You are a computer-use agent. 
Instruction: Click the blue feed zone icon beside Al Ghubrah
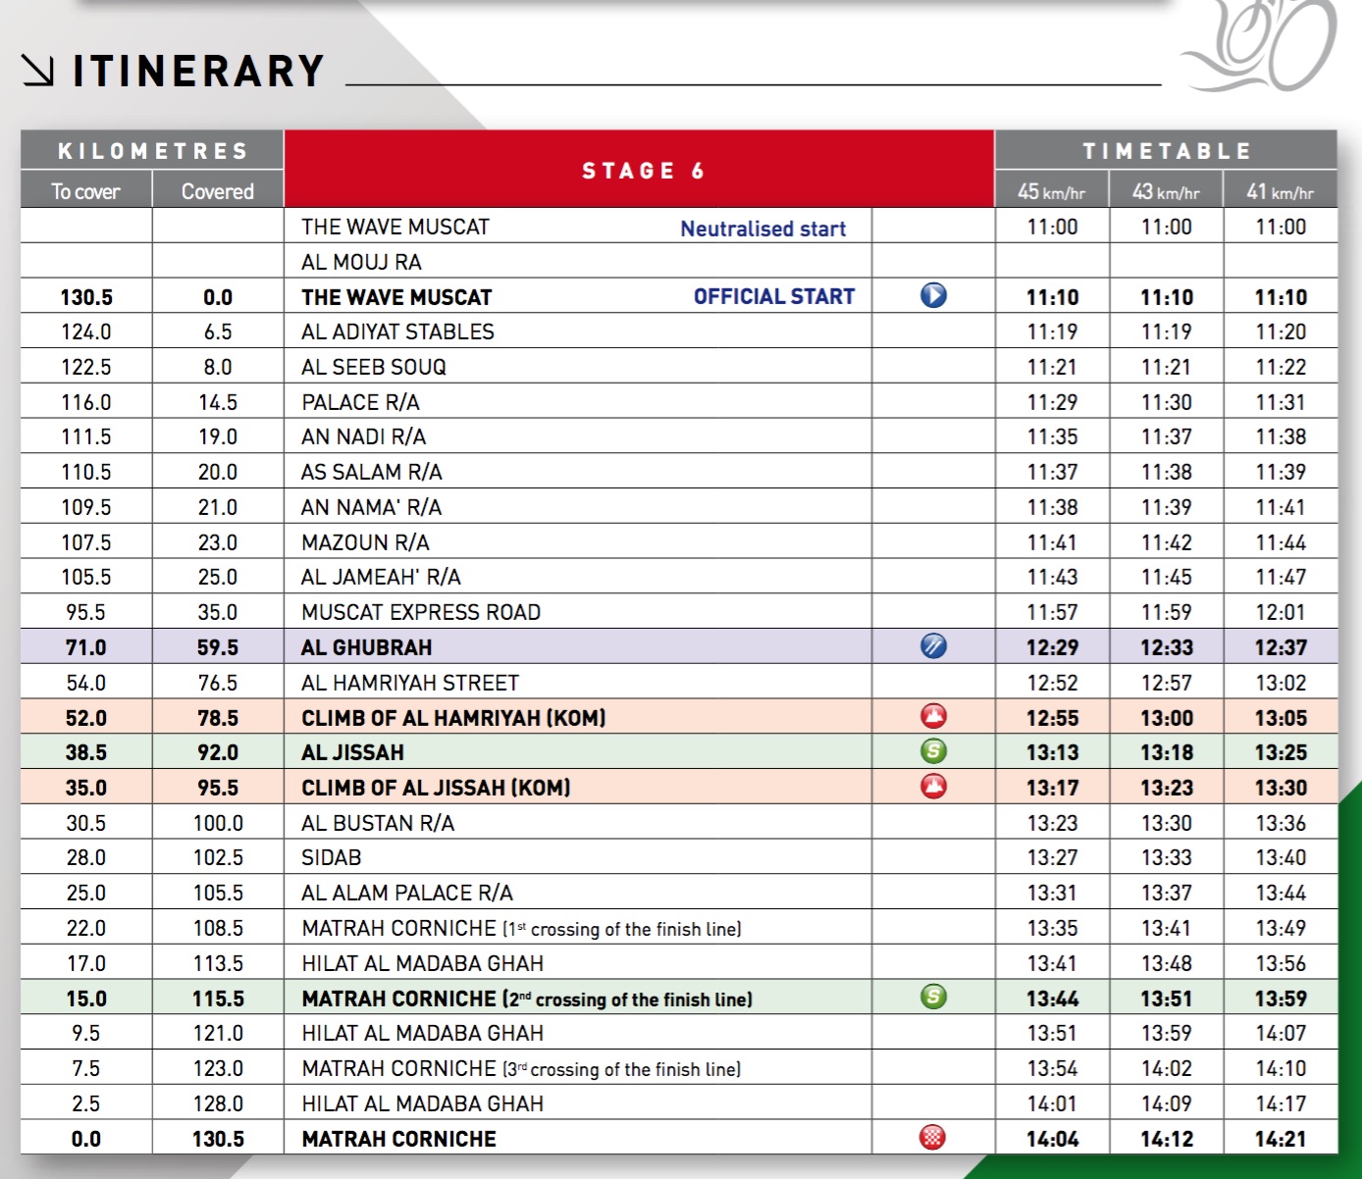coord(933,645)
